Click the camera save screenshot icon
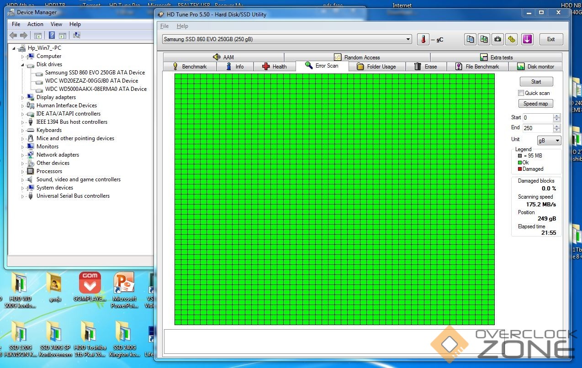Screen dimensions: 582x368 pyautogui.click(x=497, y=39)
